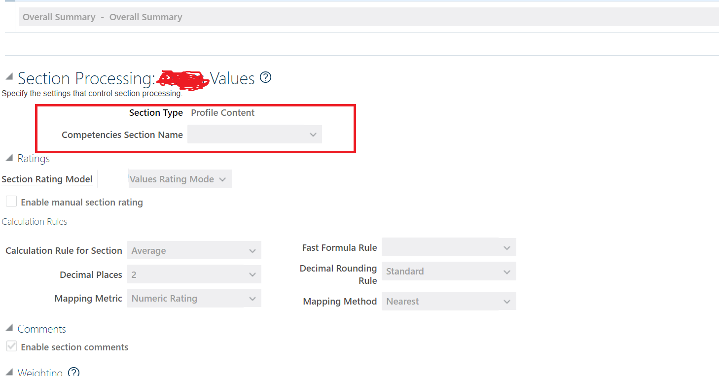
Task: Click the Profile Content section type text
Action: coord(222,112)
